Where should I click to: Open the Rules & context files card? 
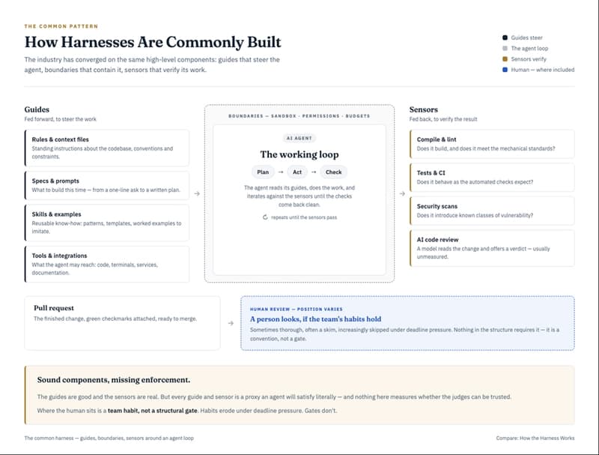pyautogui.click(x=107, y=148)
